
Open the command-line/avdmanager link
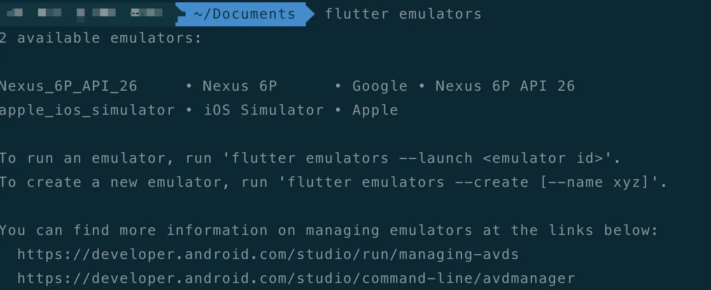pos(296,278)
